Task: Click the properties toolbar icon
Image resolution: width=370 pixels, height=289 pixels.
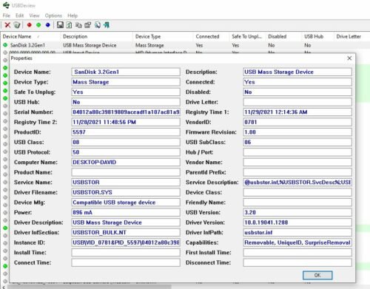Action: point(88,25)
